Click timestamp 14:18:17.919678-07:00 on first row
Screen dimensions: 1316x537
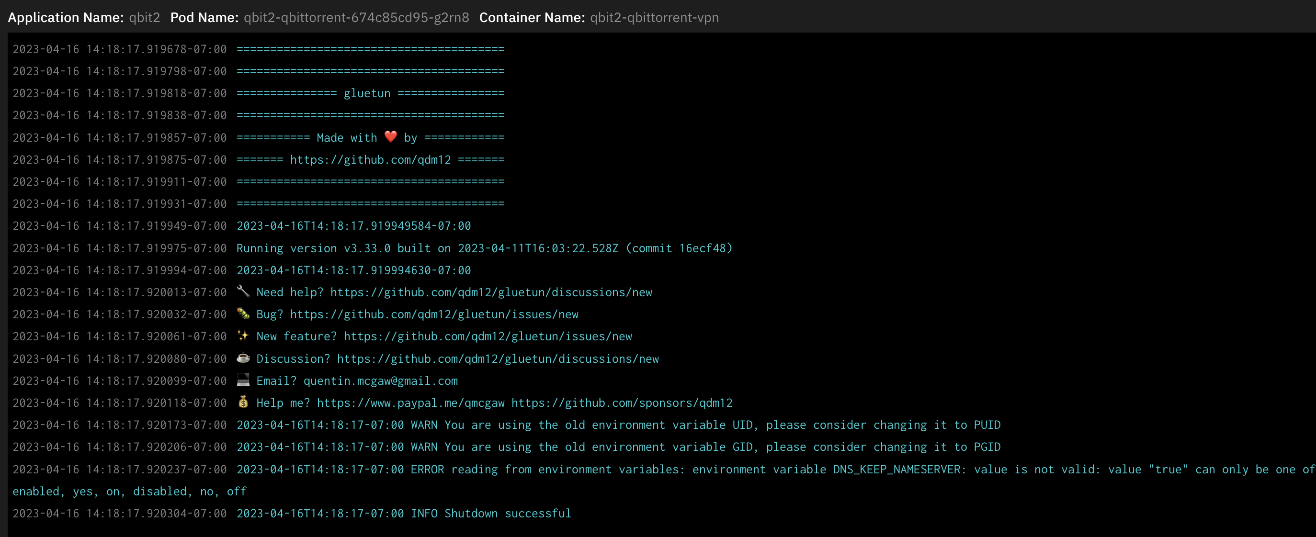[x=156, y=49]
